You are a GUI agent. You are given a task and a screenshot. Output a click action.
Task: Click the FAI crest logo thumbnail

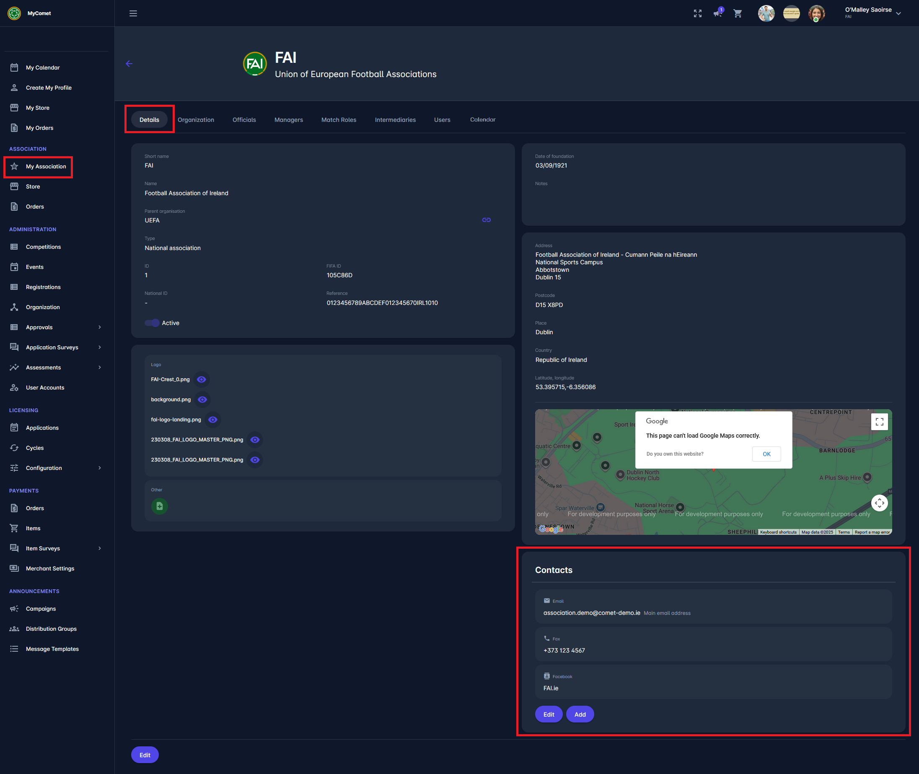pos(255,64)
